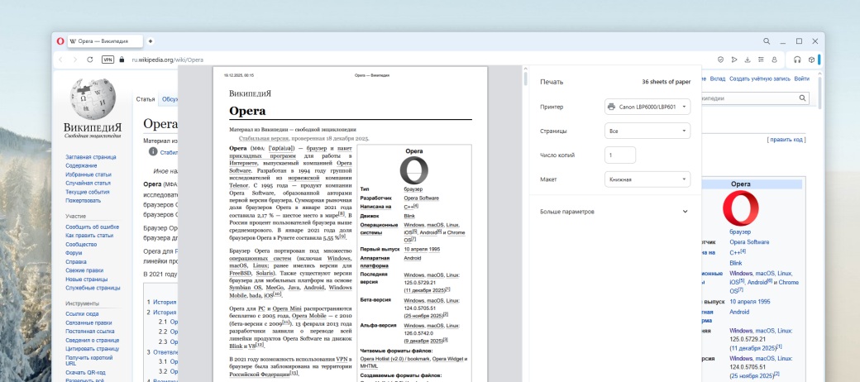This screenshot has width=860, height=382.
Task: Toggle the VPN badge in address bar
Action: pos(107,60)
